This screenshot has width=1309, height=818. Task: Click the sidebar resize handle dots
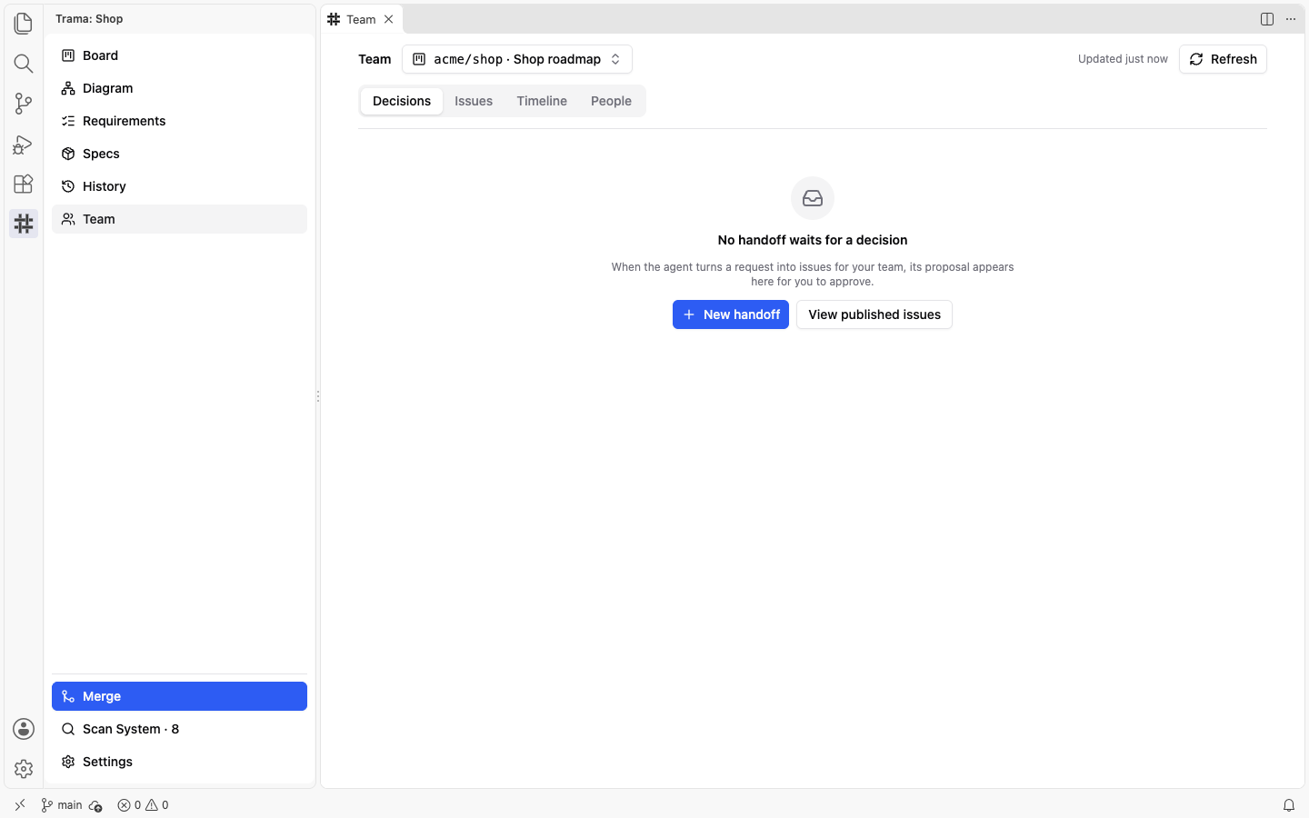point(318,396)
